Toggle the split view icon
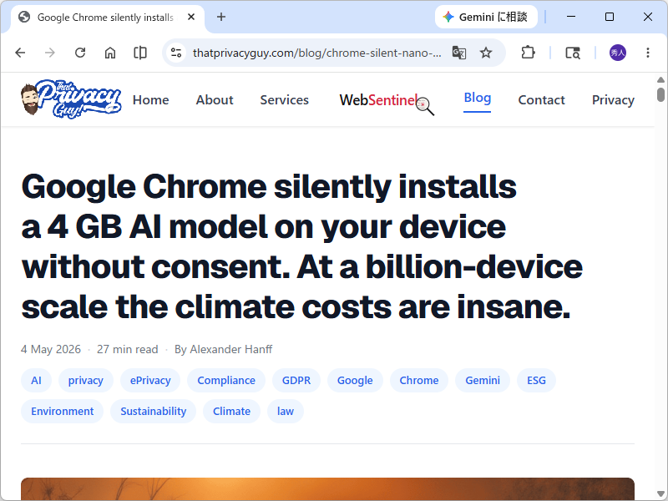The image size is (668, 501). click(140, 53)
